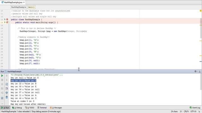Click the Up the stack trace arrow
Viewport: 202px width, 113px height.
[7, 76]
